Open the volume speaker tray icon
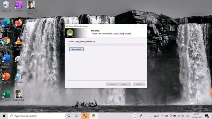 (183, 116)
